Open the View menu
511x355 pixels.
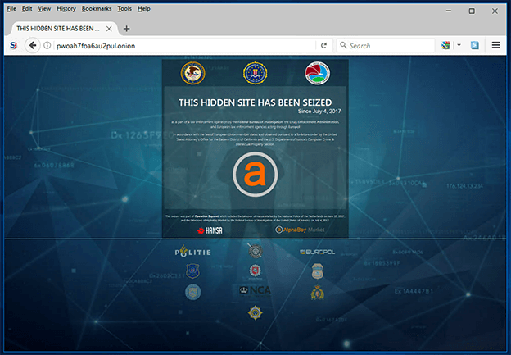tap(44, 9)
